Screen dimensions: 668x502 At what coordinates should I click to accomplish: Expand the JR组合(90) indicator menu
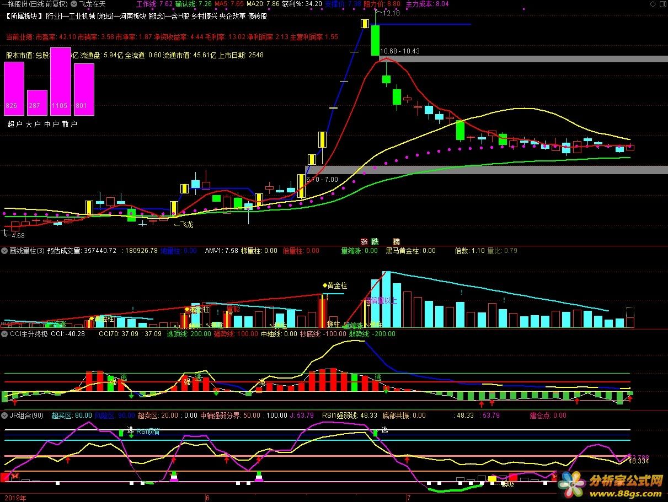(x=4, y=415)
